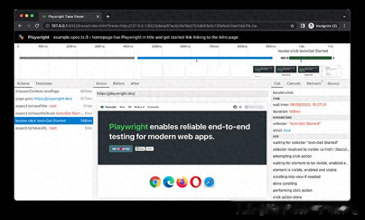Screen dimensions: 365x220
Task: Click the log line 'performing click action'
Action: (x=293, y=190)
